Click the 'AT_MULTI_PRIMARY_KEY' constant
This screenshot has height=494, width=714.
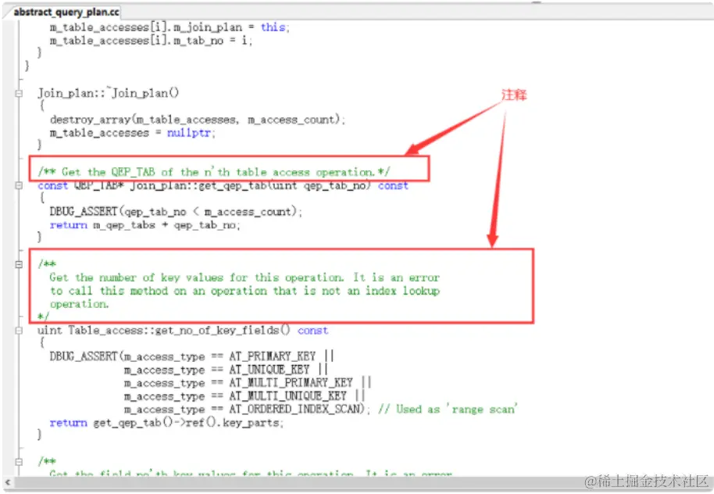pos(291,382)
